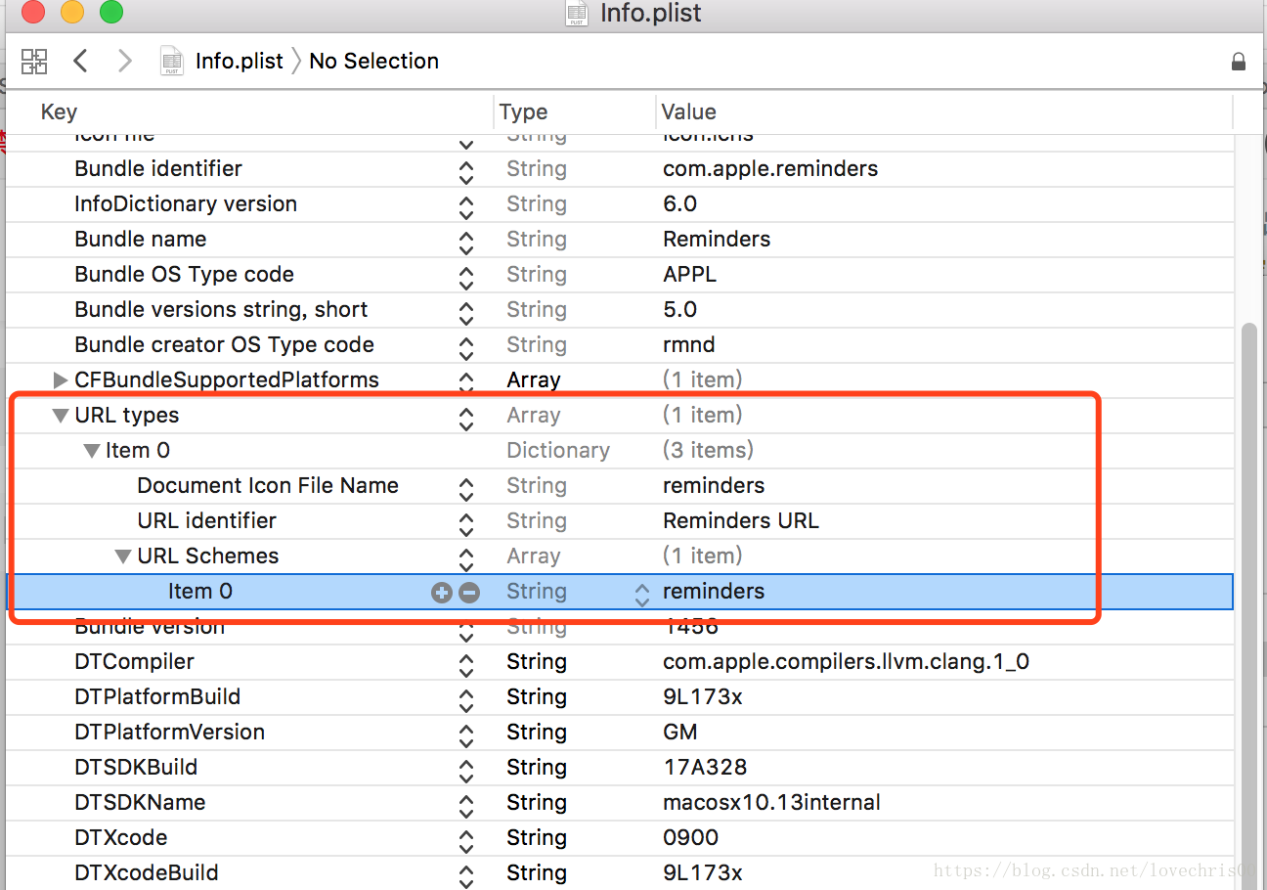The width and height of the screenshot is (1267, 890).
Task: Open the No Selection jump bar segment
Action: pos(373,61)
